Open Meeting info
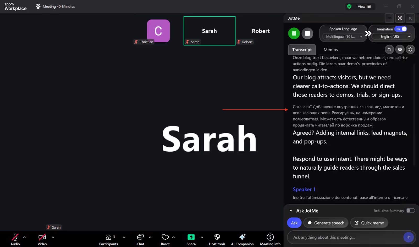 (270, 239)
